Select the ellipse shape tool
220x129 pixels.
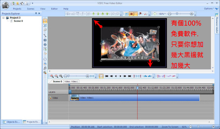pos(45,44)
